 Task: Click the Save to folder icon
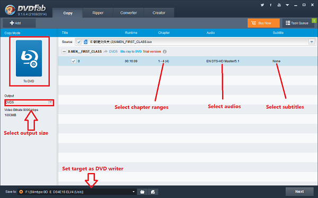tap(143, 192)
